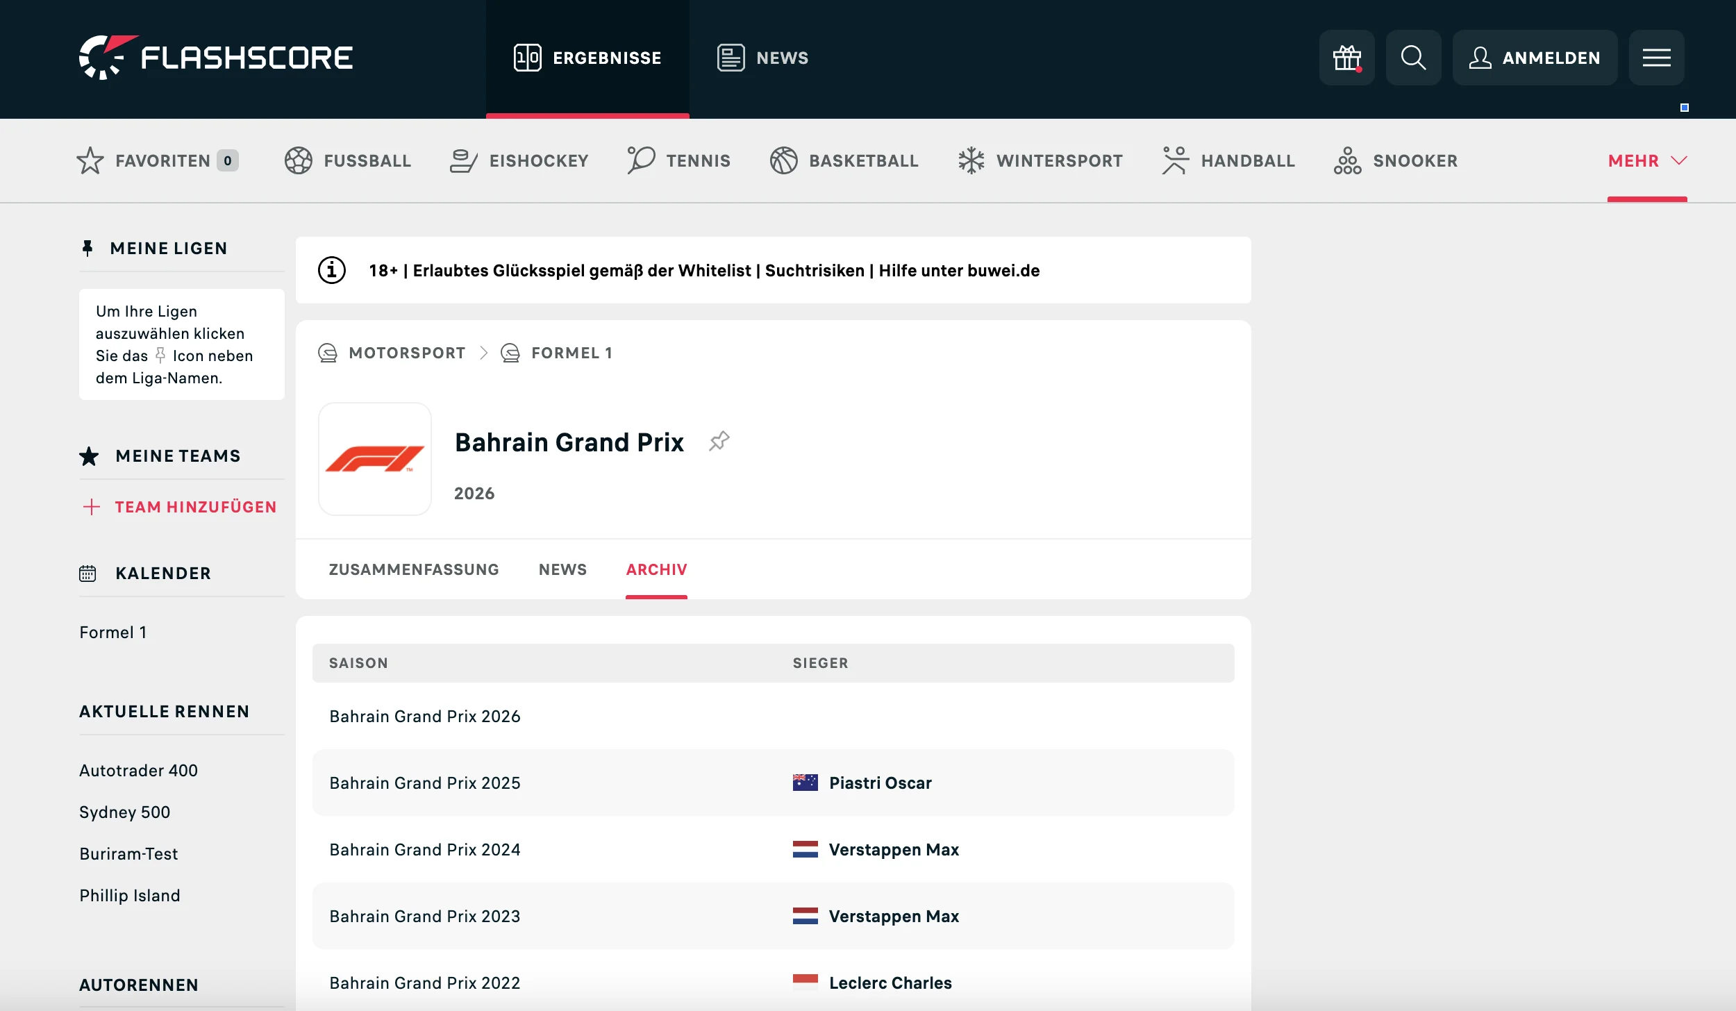Open search with magnifier icon
Screen dimensions: 1736x1011
pos(1413,58)
